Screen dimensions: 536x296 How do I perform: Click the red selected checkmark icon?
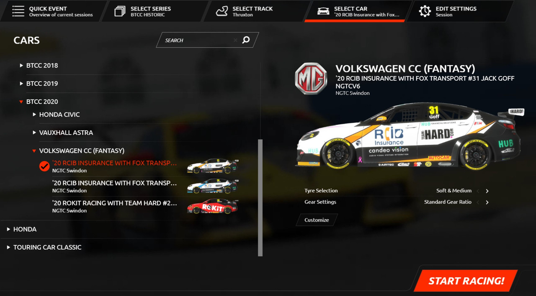tap(44, 166)
